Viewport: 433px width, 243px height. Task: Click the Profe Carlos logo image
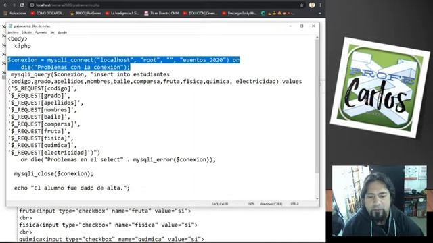pyautogui.click(x=380, y=88)
